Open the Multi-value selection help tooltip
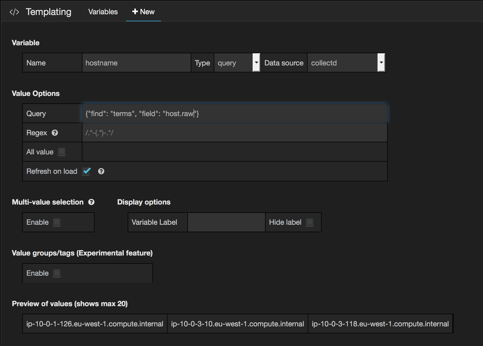483x346 pixels. coord(91,202)
